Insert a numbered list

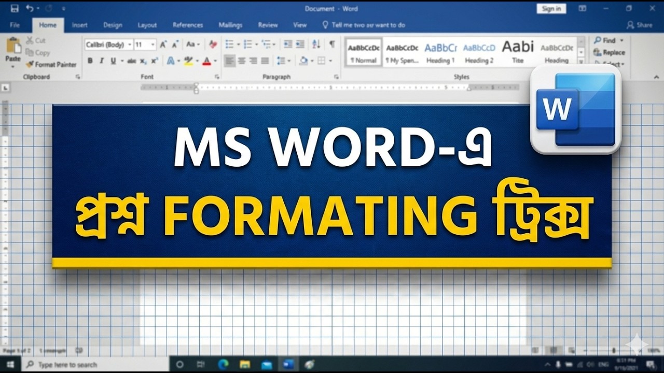click(x=248, y=45)
